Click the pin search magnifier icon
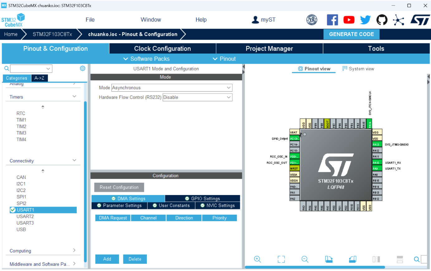Viewport: 431px width, 271px height. pyautogui.click(x=417, y=259)
